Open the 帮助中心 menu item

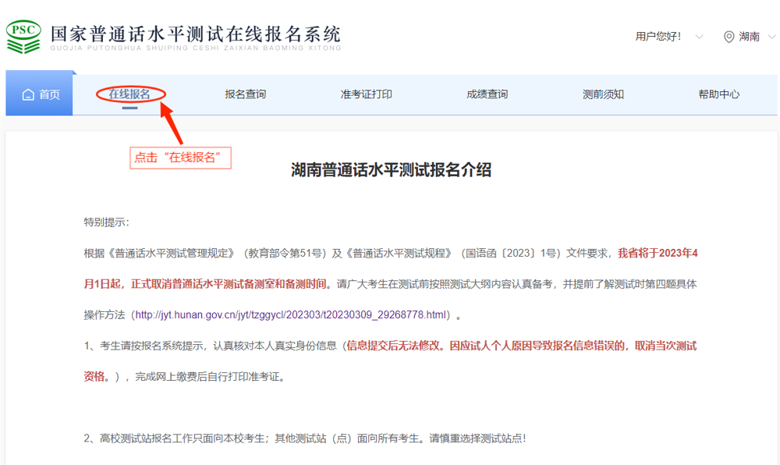click(x=719, y=94)
